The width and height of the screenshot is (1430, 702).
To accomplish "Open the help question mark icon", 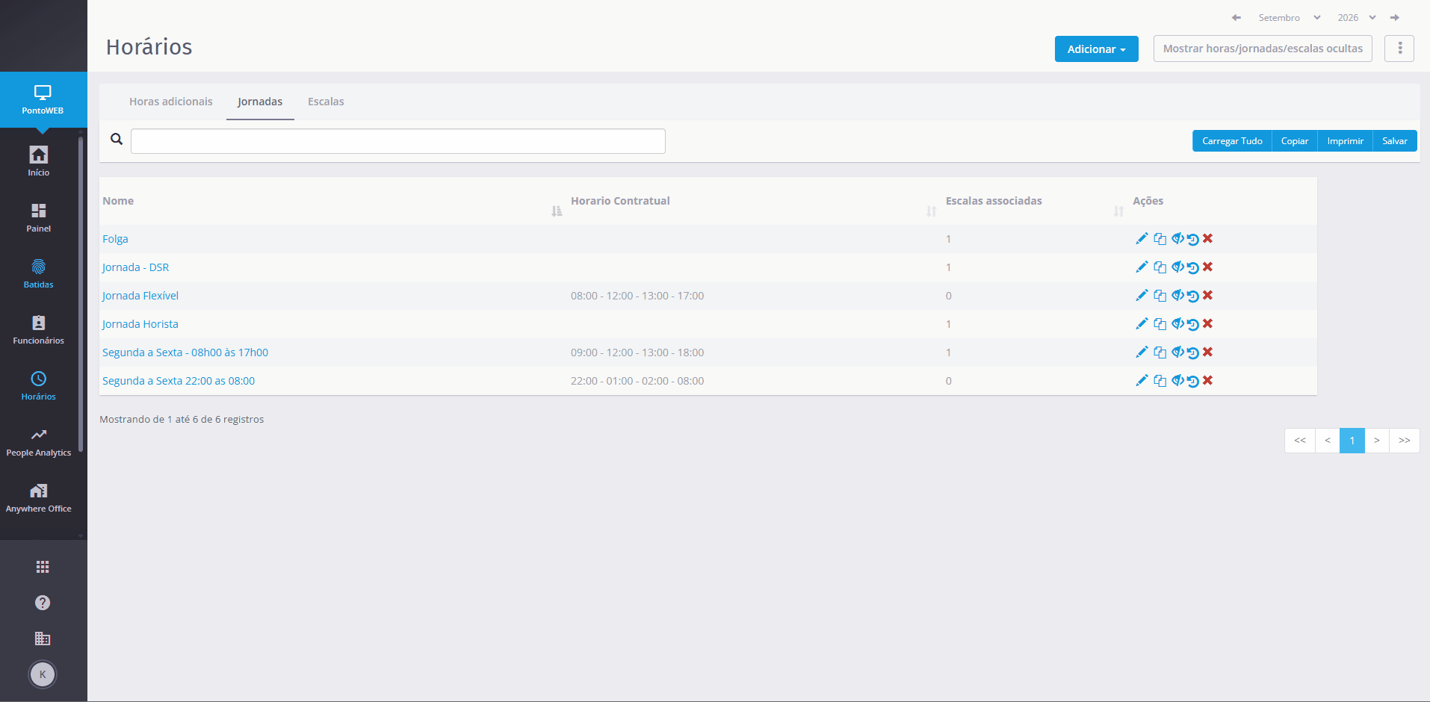I will pos(43,603).
